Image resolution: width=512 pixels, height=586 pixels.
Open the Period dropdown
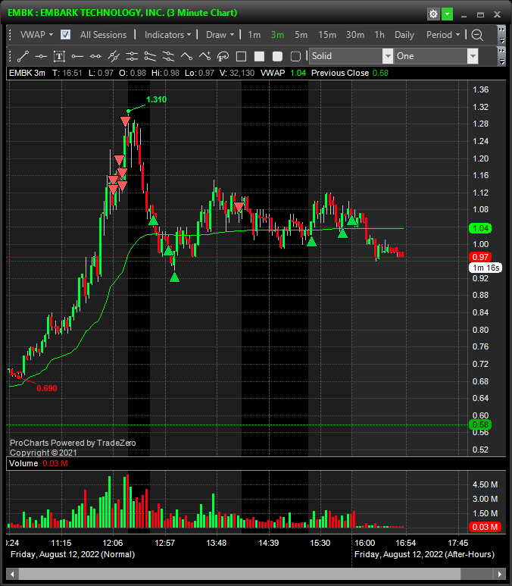[443, 35]
